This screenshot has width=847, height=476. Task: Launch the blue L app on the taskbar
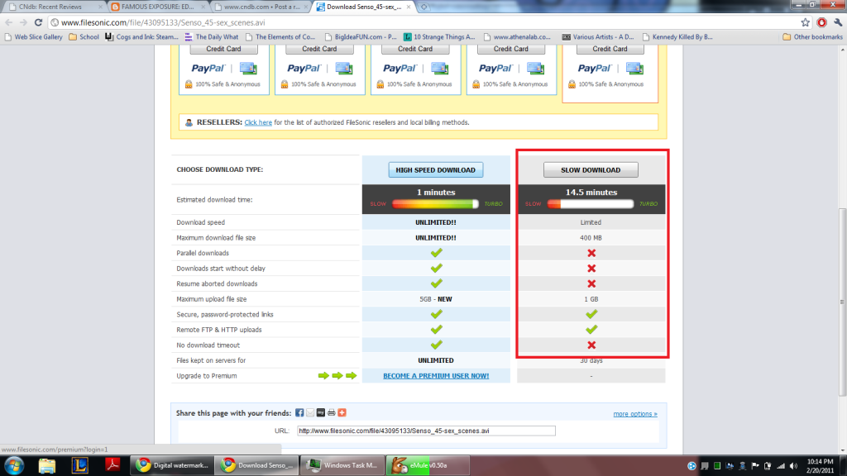click(80, 465)
